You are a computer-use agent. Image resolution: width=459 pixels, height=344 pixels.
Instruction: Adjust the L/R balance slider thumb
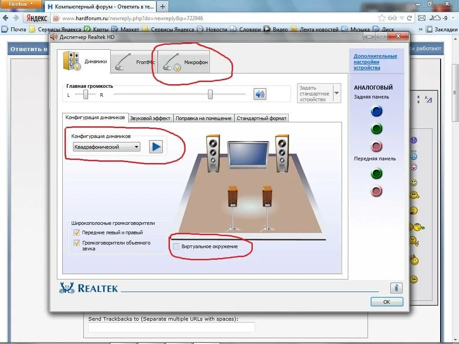tap(86, 94)
